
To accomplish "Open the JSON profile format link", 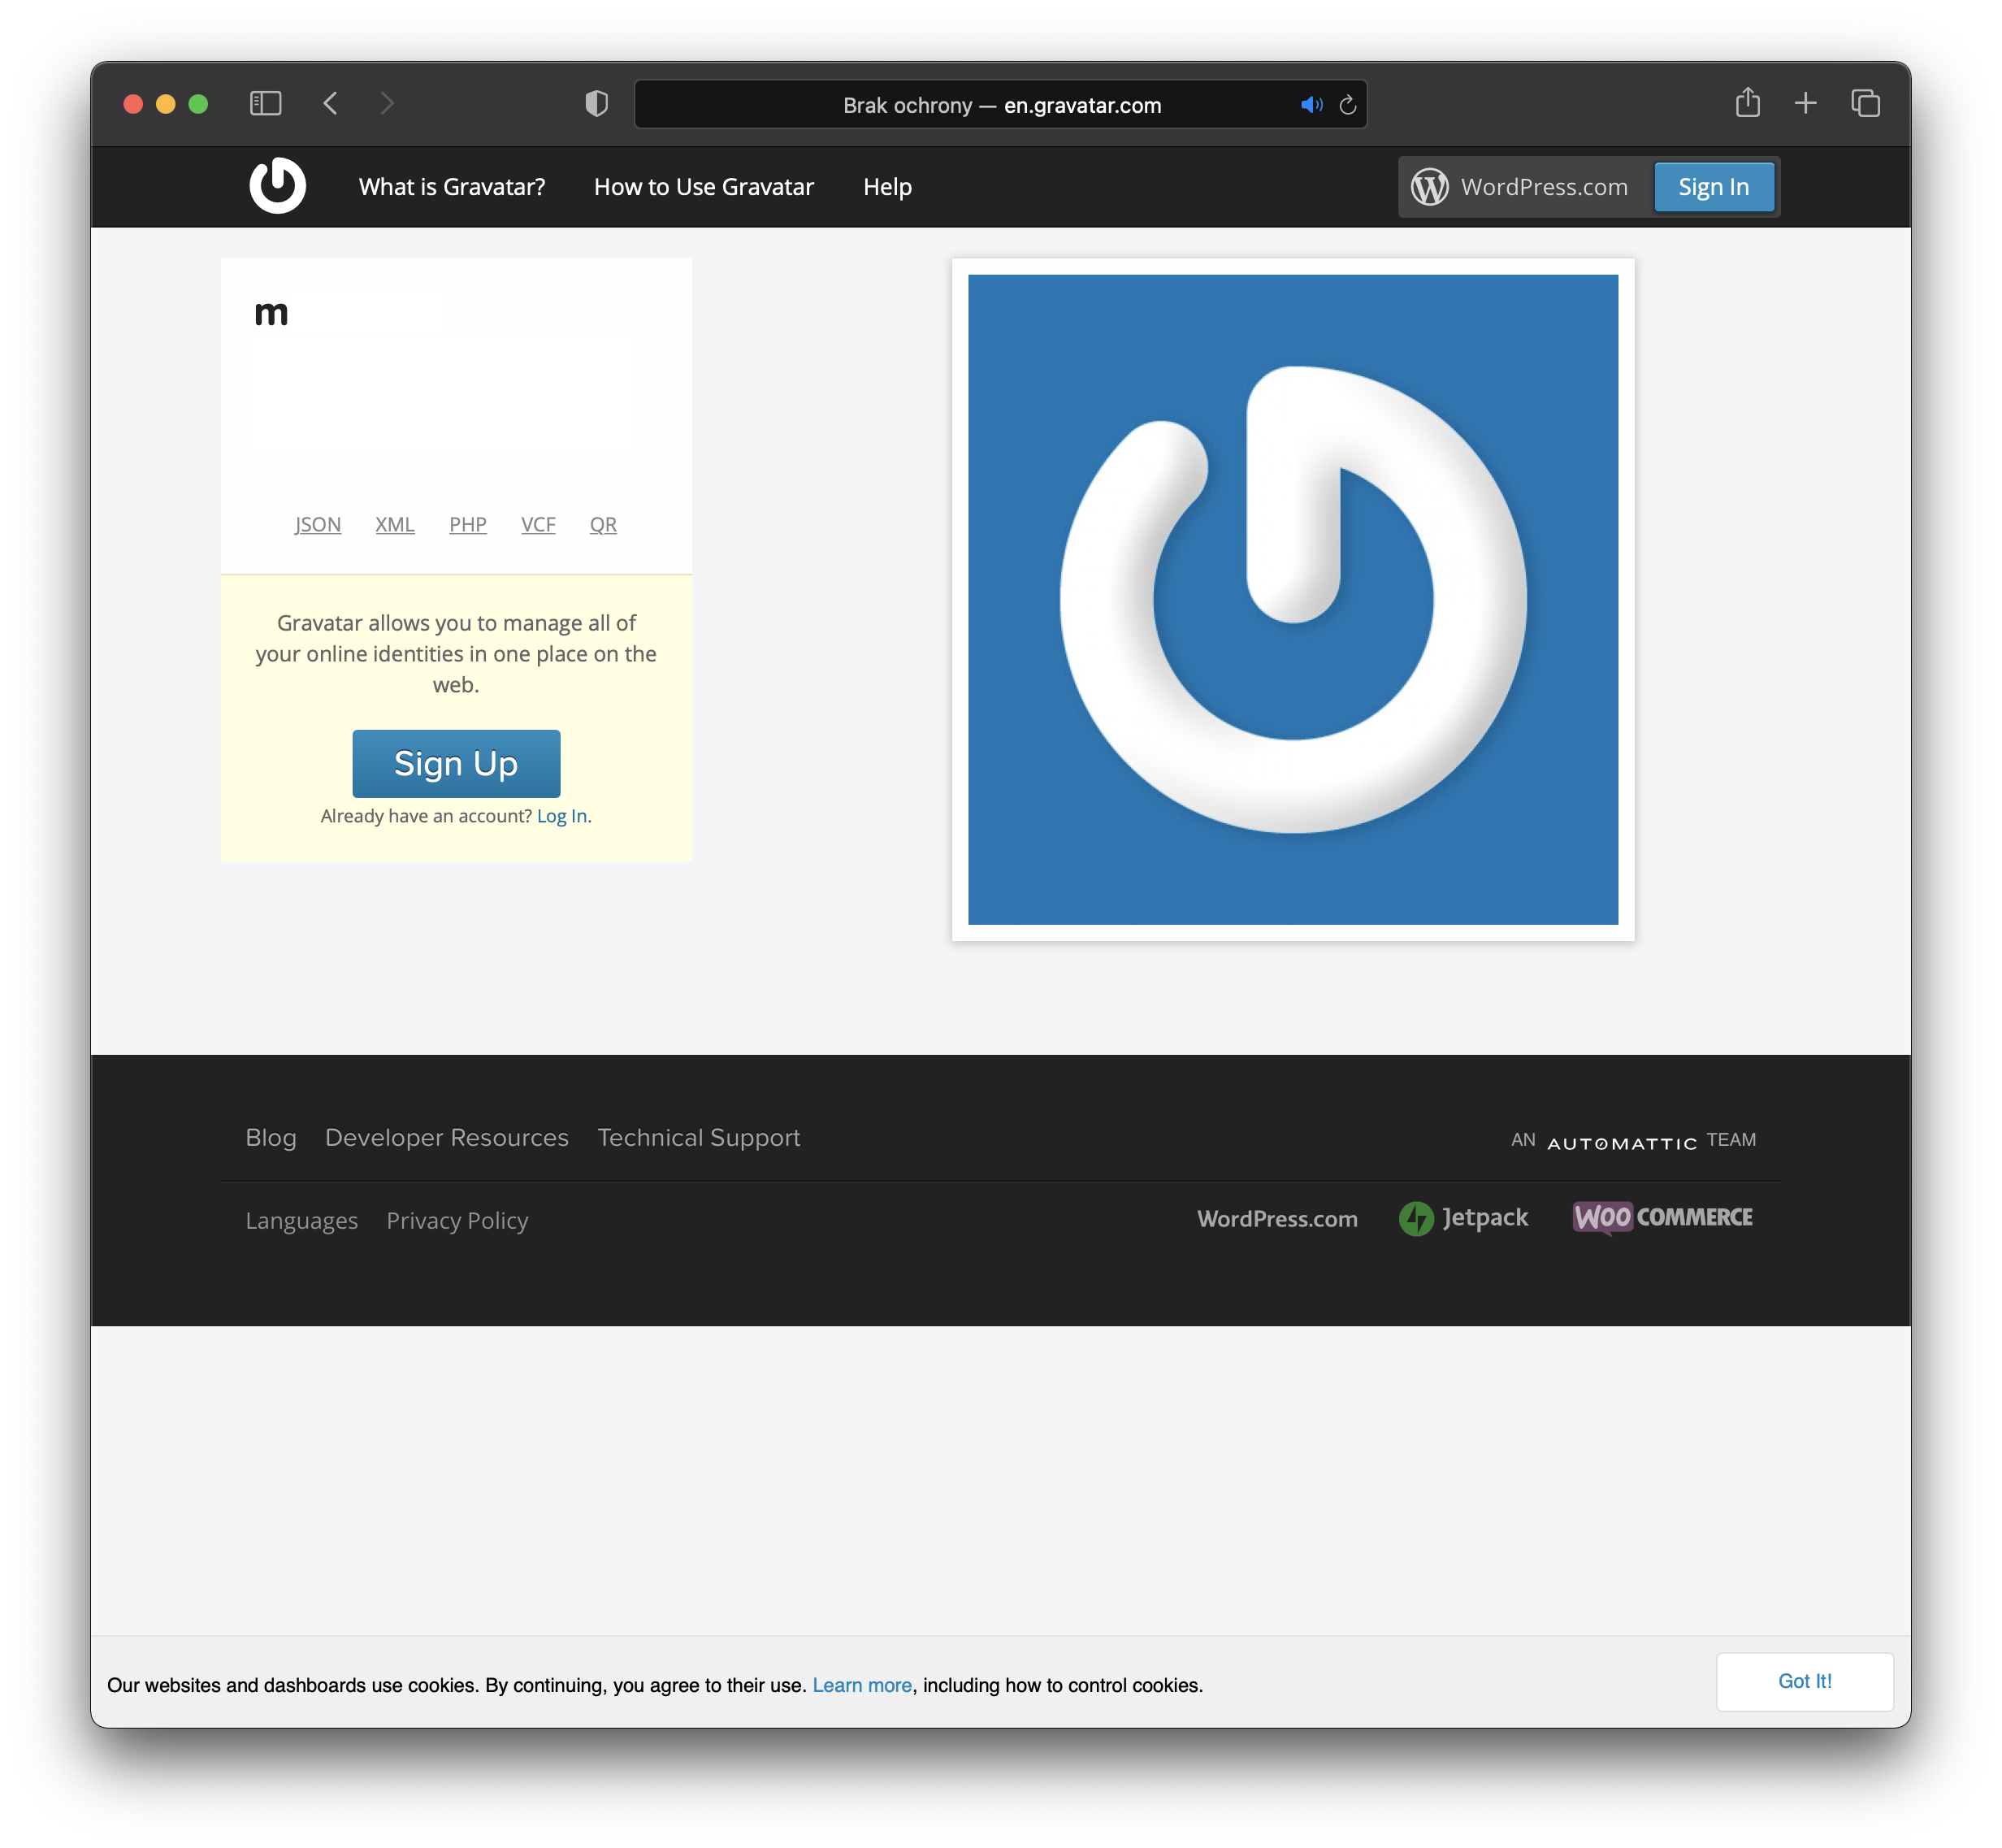I will 318,524.
